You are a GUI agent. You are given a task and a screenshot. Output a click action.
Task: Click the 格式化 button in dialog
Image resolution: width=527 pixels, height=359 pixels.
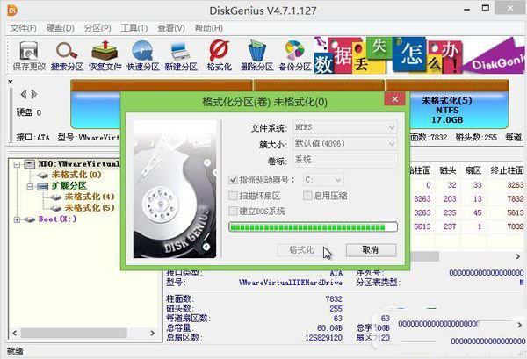pyautogui.click(x=302, y=250)
